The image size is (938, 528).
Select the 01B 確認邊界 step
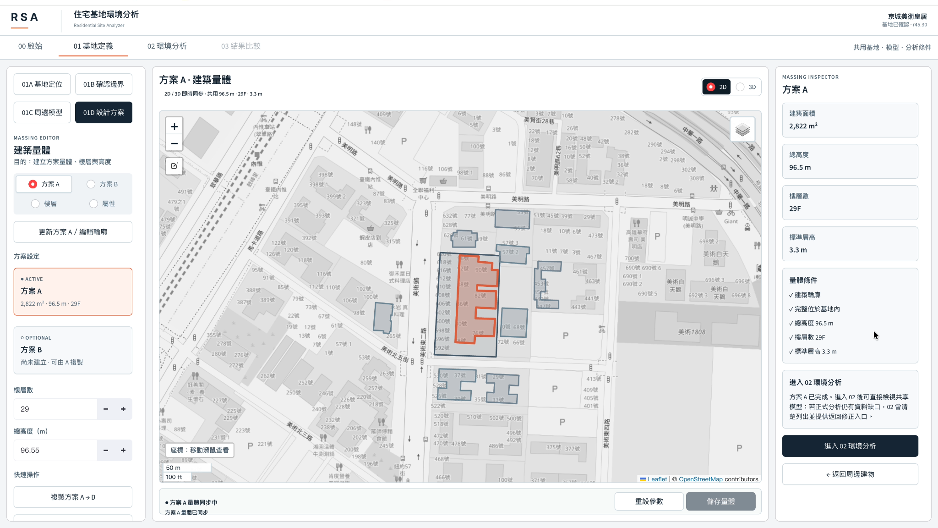tap(104, 84)
